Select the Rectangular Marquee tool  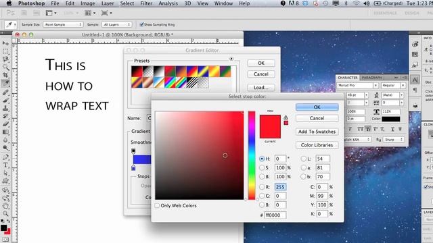pos(5,51)
